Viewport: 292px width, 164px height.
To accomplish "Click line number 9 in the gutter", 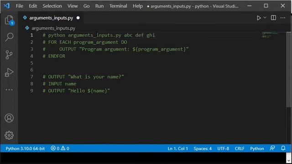I will [x=31, y=91].
